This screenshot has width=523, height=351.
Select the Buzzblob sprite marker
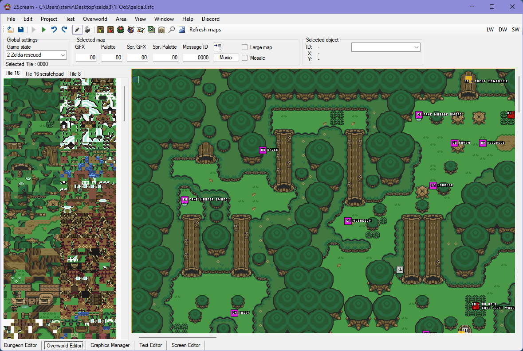(x=483, y=143)
